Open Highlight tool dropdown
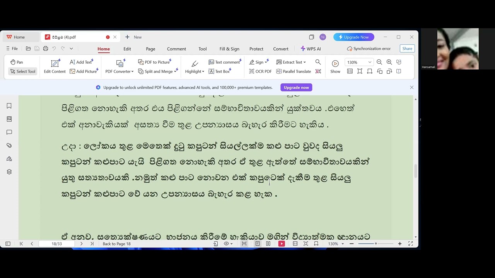This screenshot has width=495, height=278. [195, 66]
